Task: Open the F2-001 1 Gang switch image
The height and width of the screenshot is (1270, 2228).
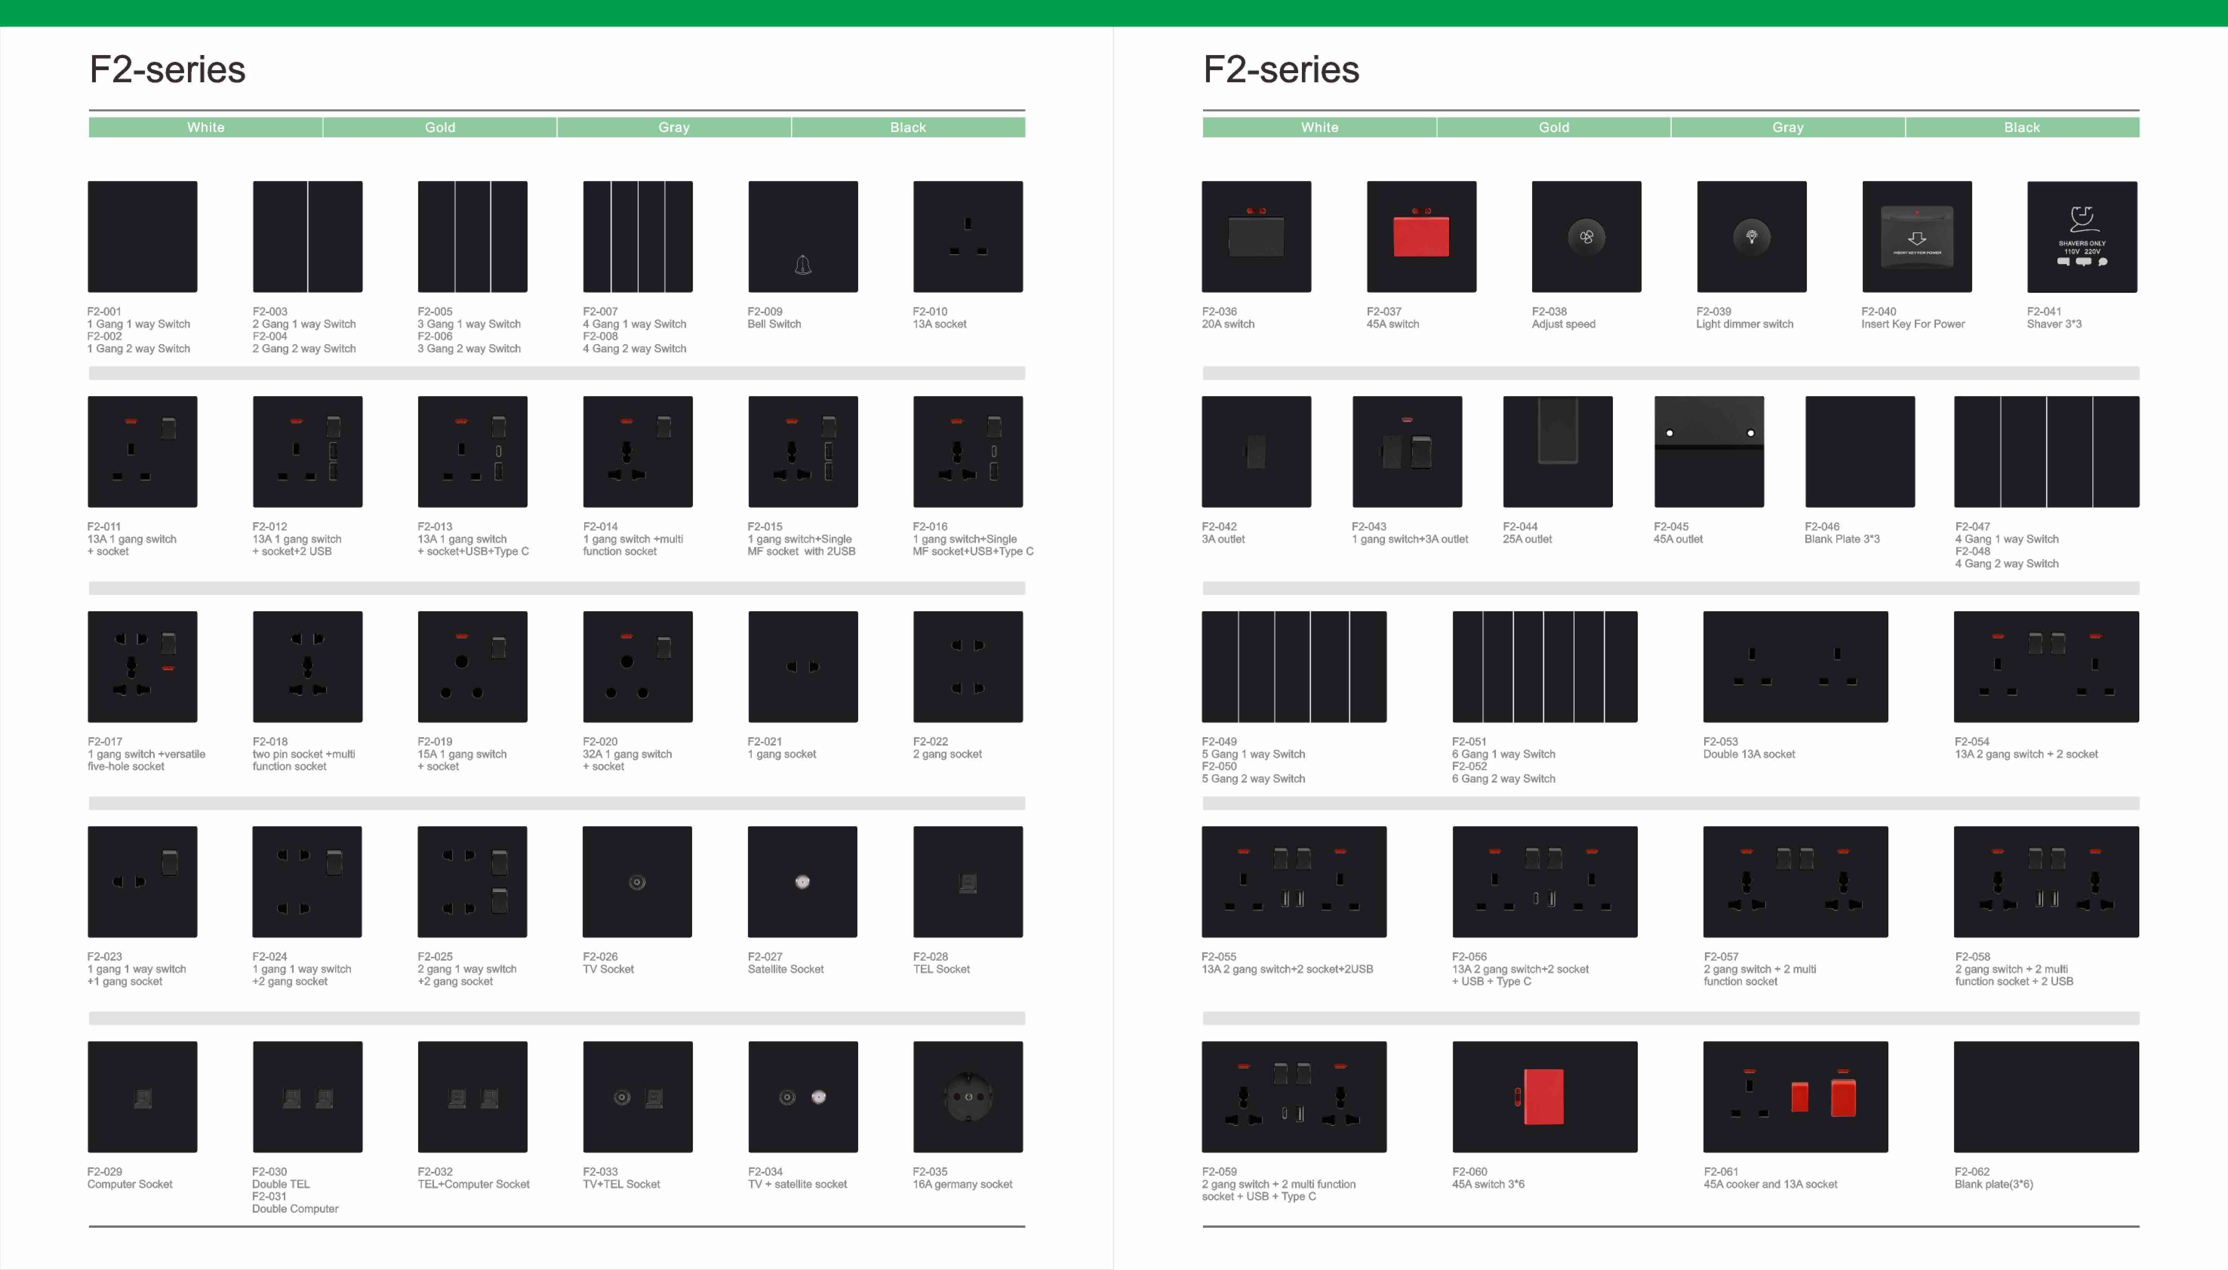Action: (142, 237)
